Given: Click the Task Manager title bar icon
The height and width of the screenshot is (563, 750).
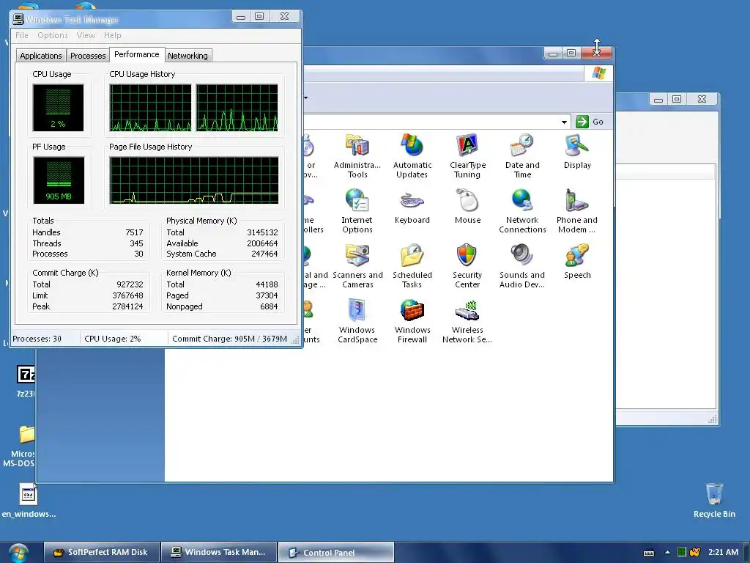Looking at the screenshot, I should [18, 19].
